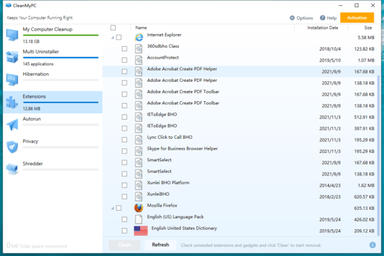The width and height of the screenshot is (384, 256).
Task: Switch to the Hibernation section
Action: (52, 79)
